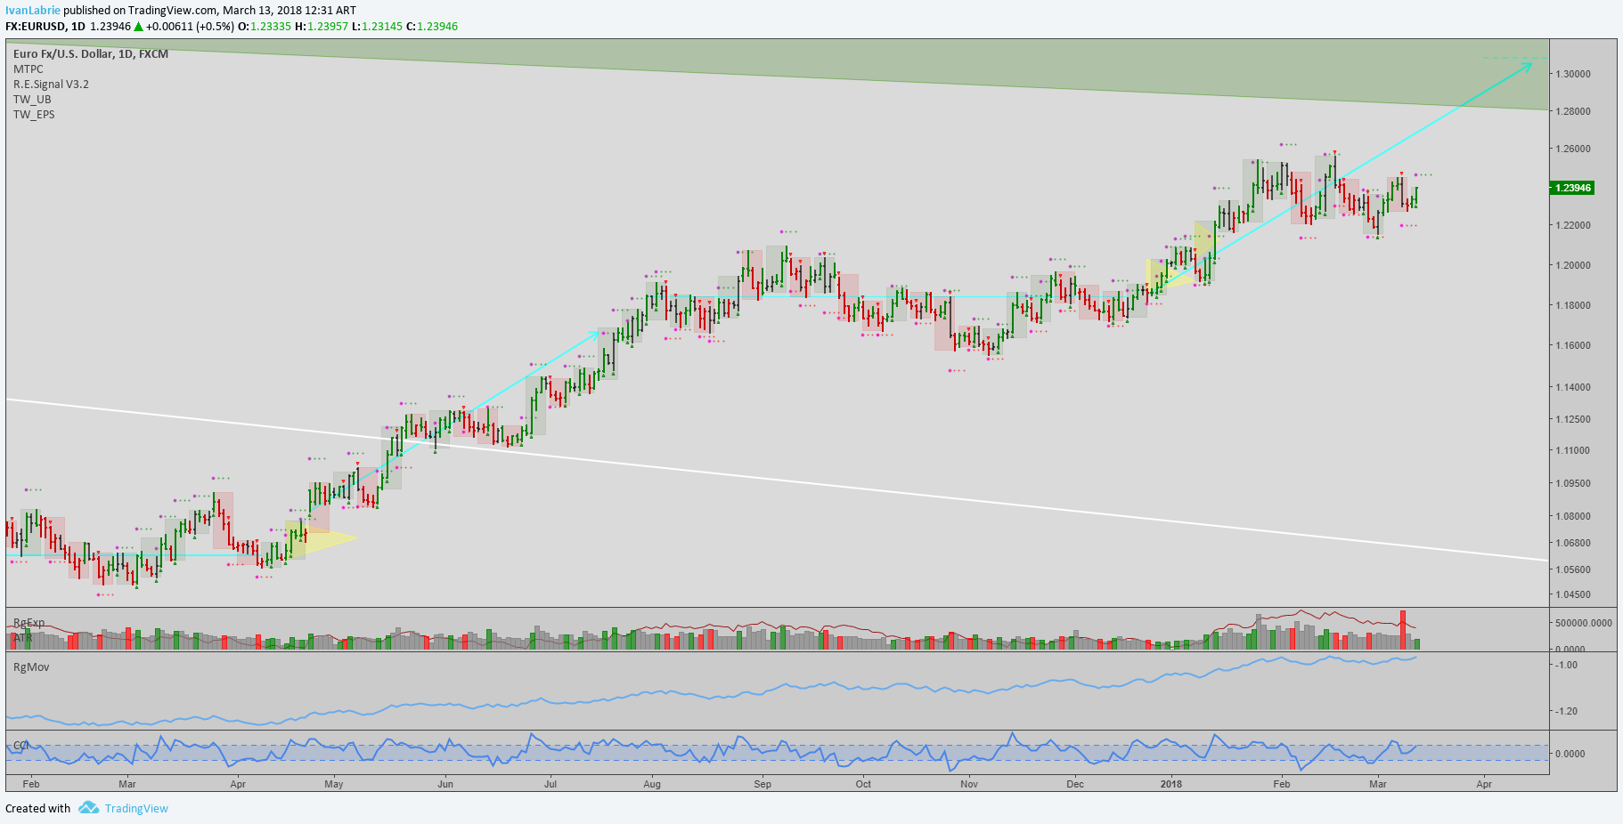
Task: Click the 2018 year label on time axis
Action: tap(1171, 784)
